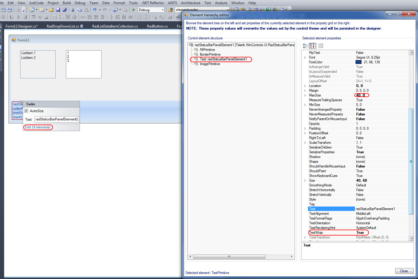
Task: Open the Architecture menu
Action: 191,3
